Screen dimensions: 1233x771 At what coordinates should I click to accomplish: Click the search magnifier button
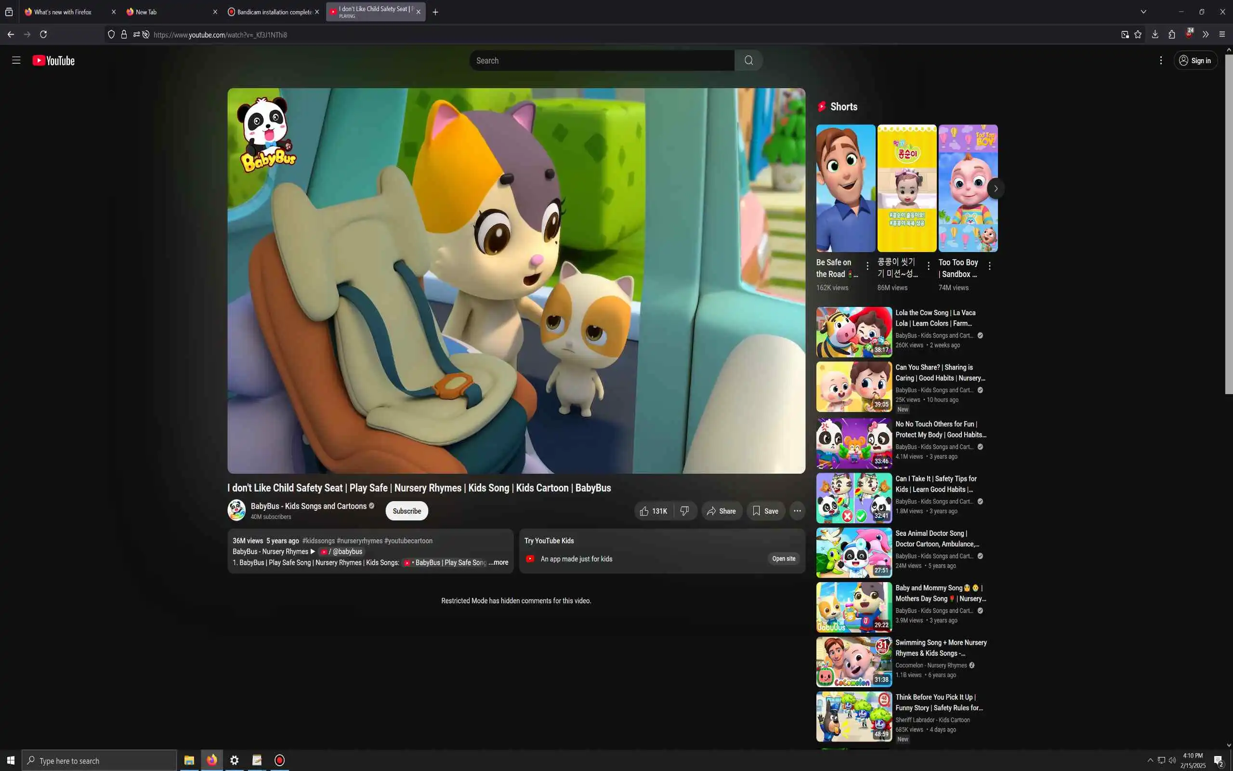click(x=748, y=61)
